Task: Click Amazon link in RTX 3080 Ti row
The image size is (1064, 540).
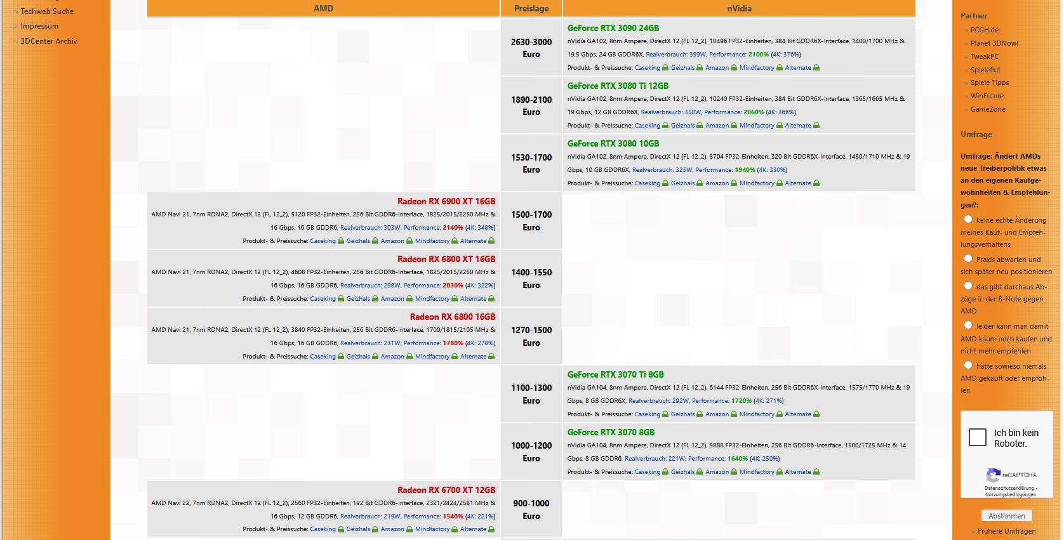Action: click(717, 126)
